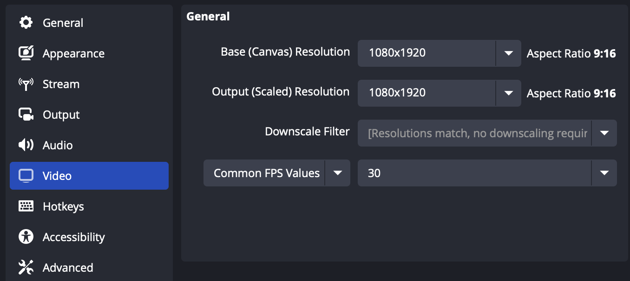This screenshot has width=630, height=281.
Task: Click the Advanced wrench-and-screwdriver icon
Action: [x=26, y=268]
